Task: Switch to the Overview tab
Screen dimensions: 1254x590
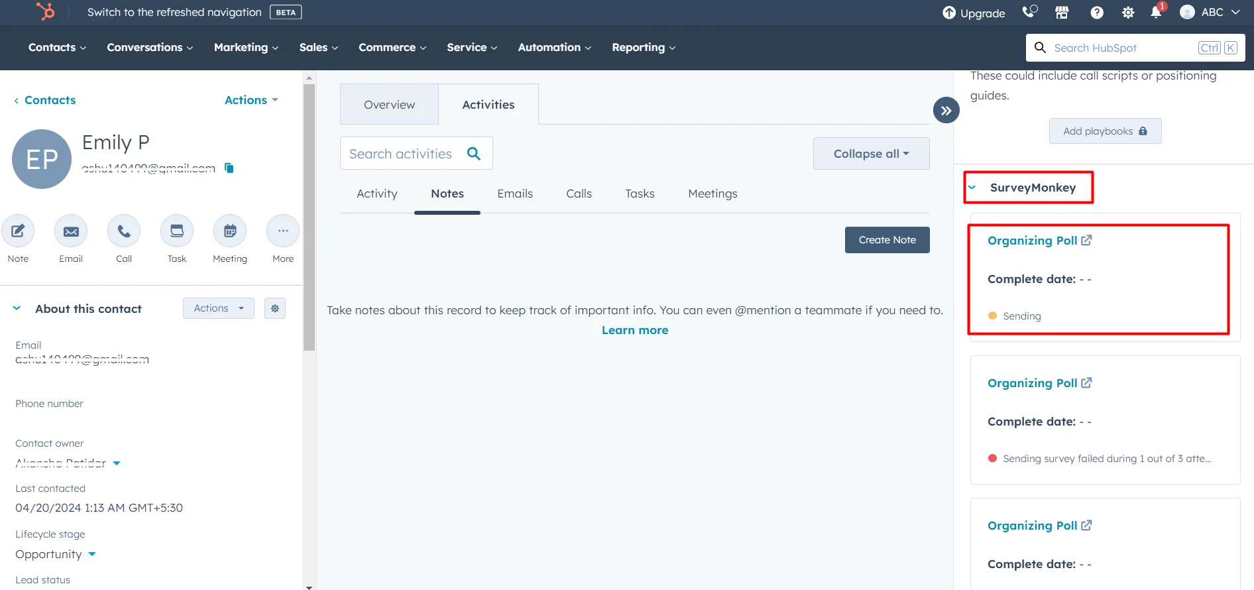Action: tap(389, 105)
